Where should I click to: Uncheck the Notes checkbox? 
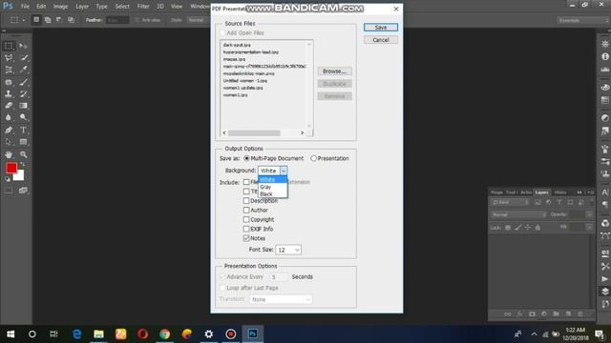coord(246,238)
